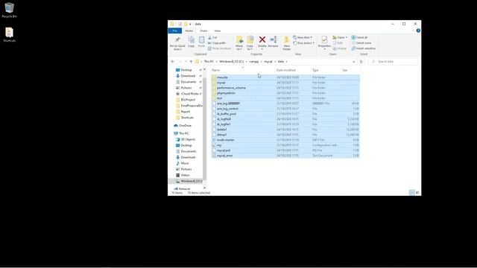Image resolution: width=477 pixels, height=268 pixels.
Task: Click the navigation pane scrollbar
Action: tap(204, 129)
